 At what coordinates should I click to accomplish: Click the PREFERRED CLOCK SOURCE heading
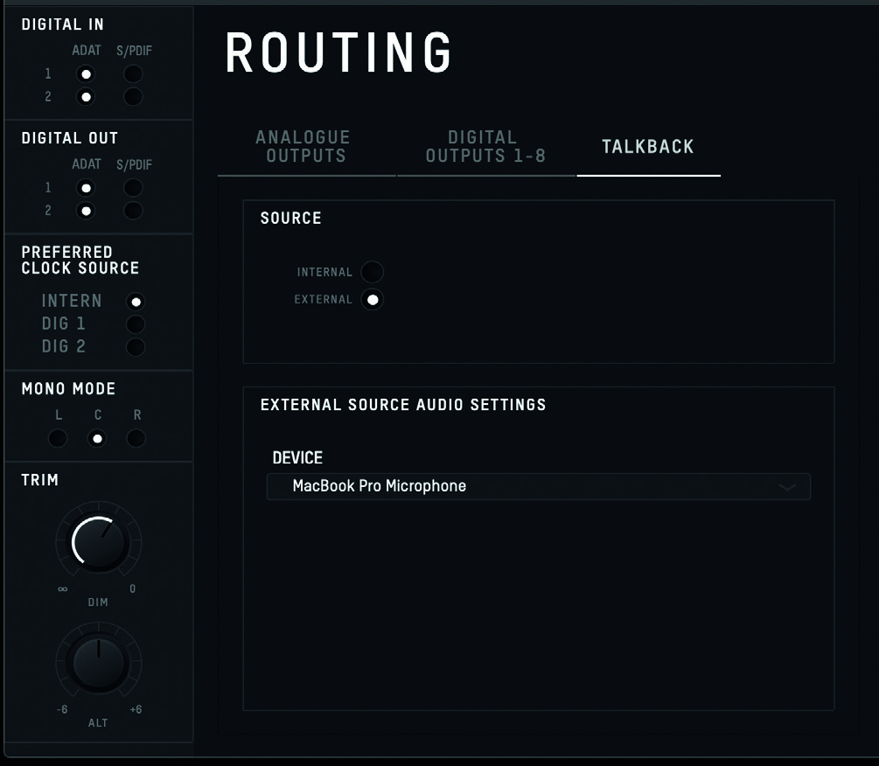click(x=80, y=260)
